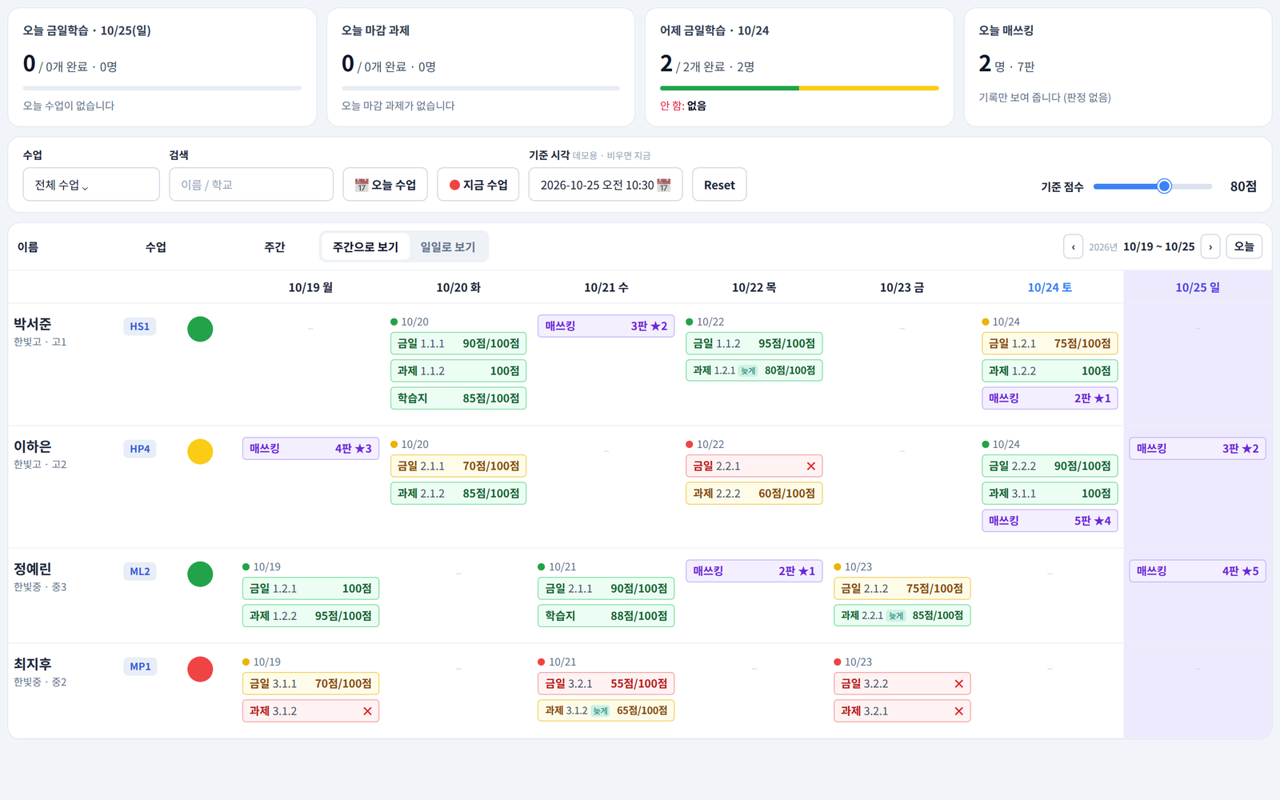Open the date picker calendar icon in 기준 시각
This screenshot has height=800, width=1280.
tap(663, 185)
